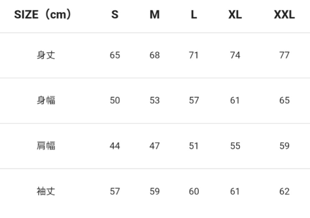Image resolution: width=310 pixels, height=218 pixels.
Task: Select the 肩幅 value 55 for size XL
Action: click(235, 146)
